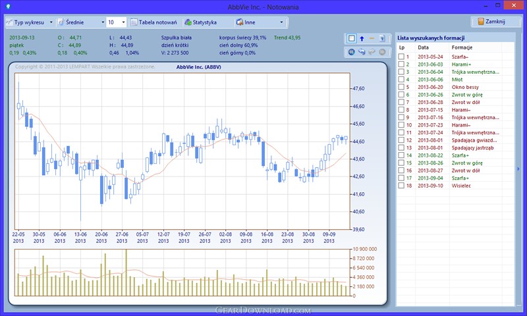
Task: Check the box for row 17 Szarfa+
Action: (401, 178)
